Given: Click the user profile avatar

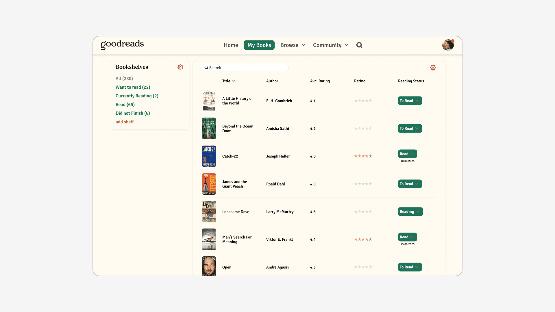Looking at the screenshot, I should click(448, 45).
